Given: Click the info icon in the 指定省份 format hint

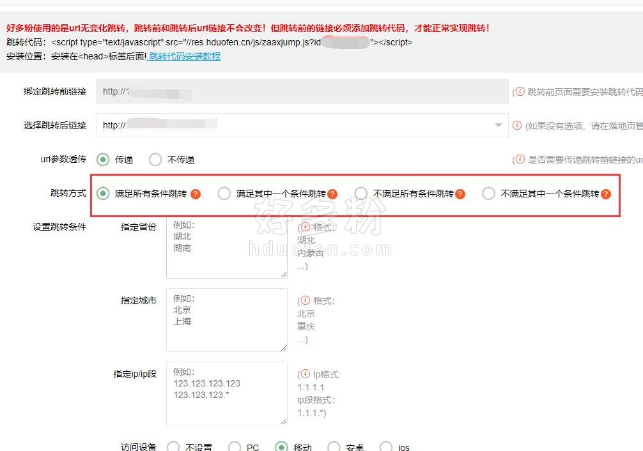Looking at the screenshot, I should pos(305,227).
